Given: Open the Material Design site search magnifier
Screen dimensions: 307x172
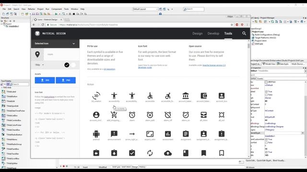Looking at the screenshot, I should 244,33.
